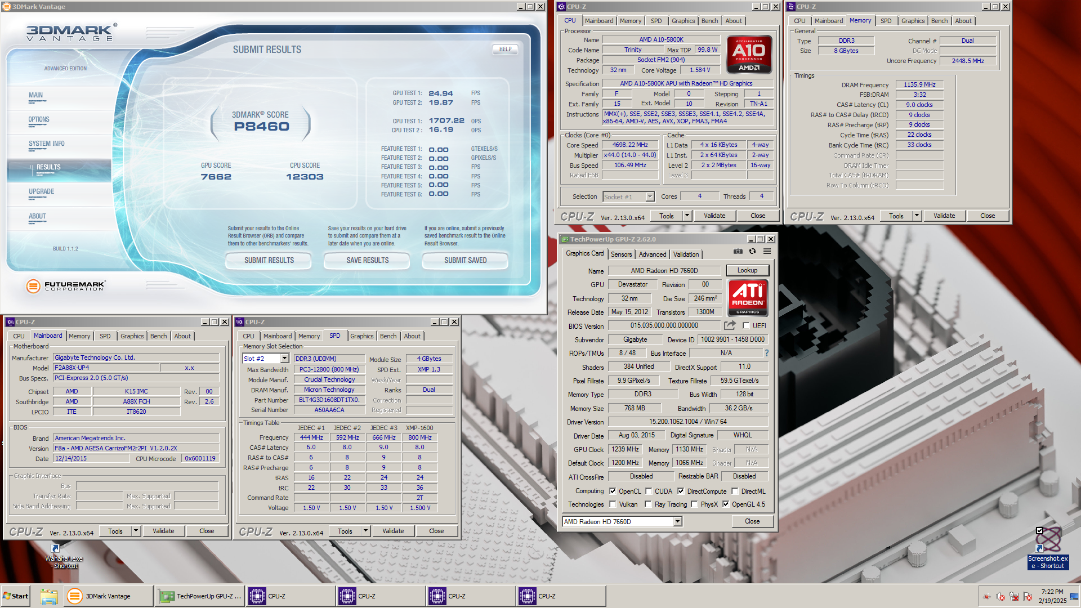Click the 3DMark Vantage logo

[x=72, y=33]
